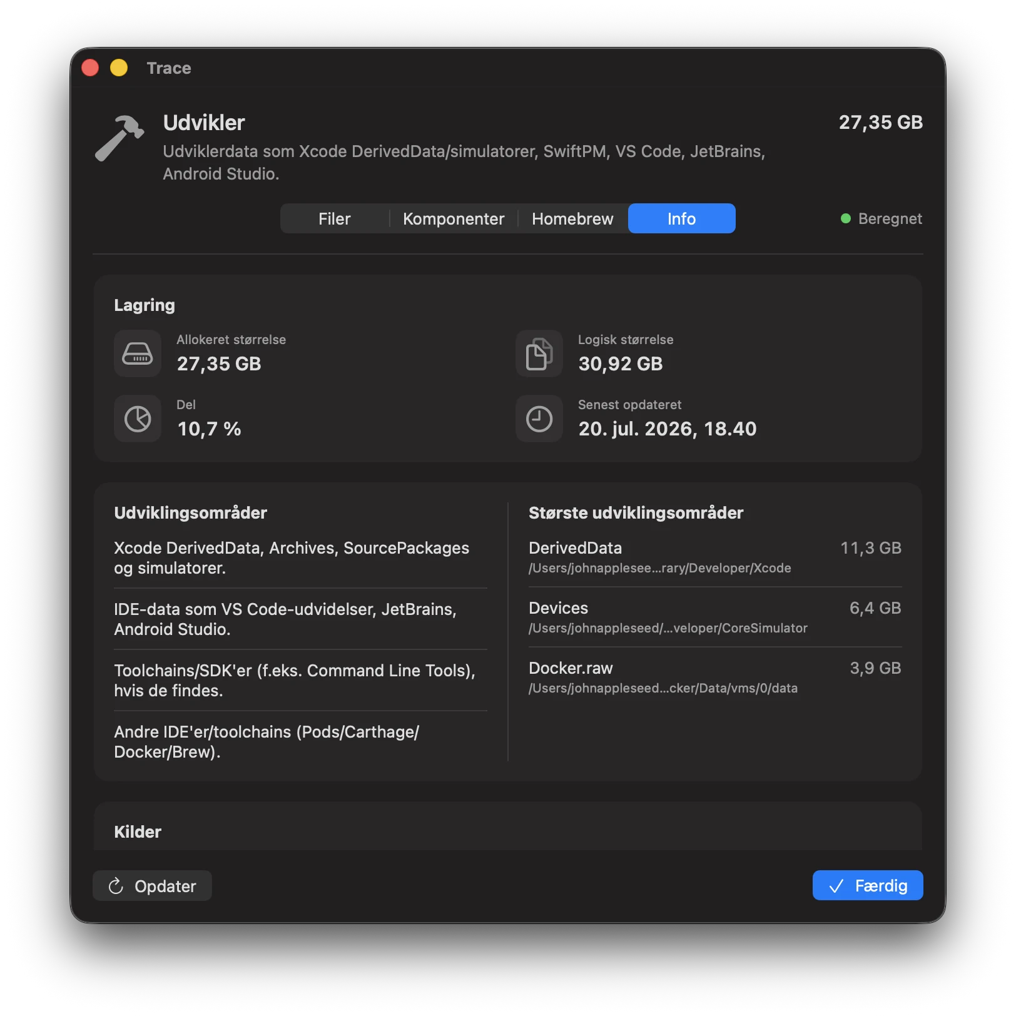Click the Logisk størrelse label
1016x1016 pixels.
coord(626,340)
